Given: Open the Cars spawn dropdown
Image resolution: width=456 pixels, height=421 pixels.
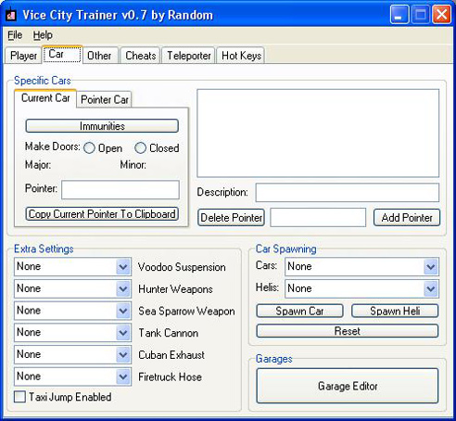Looking at the screenshot, I should 361,267.
